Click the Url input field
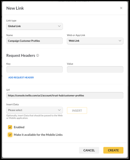This screenshot has width=130, height=160. coord(65,96)
